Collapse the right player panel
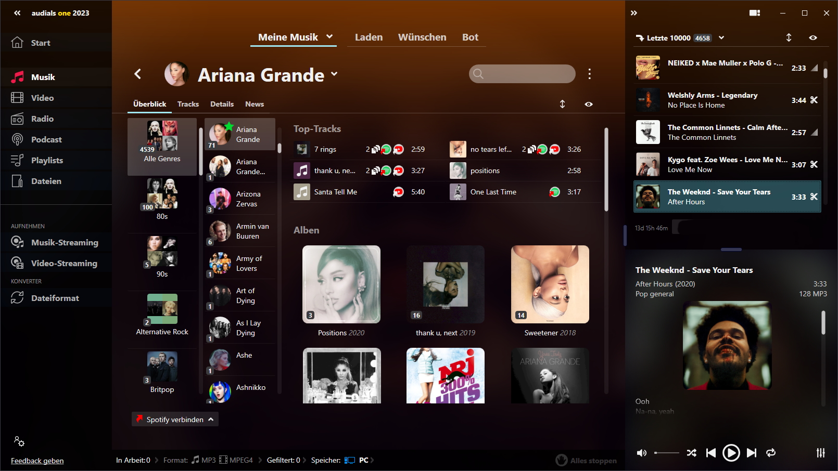Screen dimensions: 838x471 [x=634, y=13]
